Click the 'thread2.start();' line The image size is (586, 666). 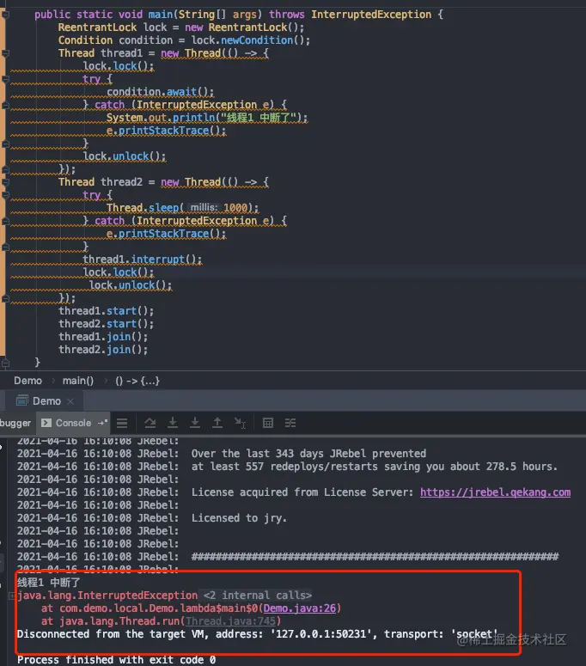click(x=107, y=324)
